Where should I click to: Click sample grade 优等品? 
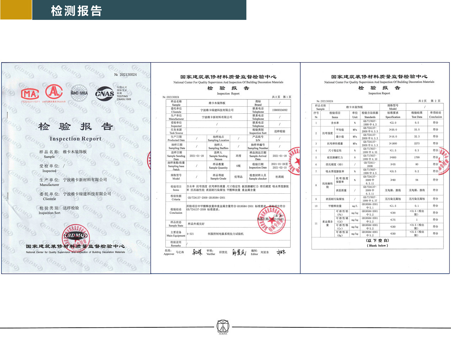coord(239,177)
